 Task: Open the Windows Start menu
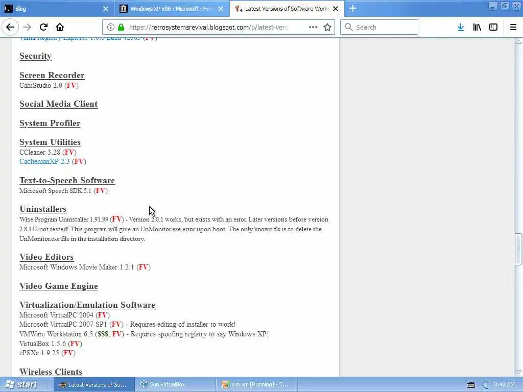[x=21, y=385]
